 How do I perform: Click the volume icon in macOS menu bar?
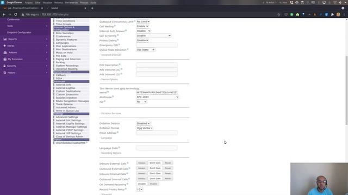pyautogui.click(x=340, y=2)
